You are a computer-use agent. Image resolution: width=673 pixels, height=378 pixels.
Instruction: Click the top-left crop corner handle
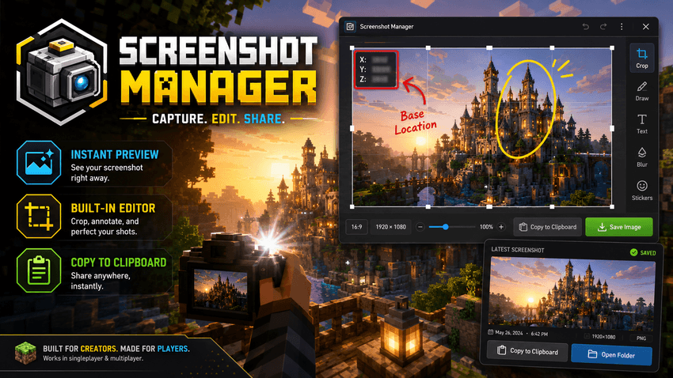point(352,48)
